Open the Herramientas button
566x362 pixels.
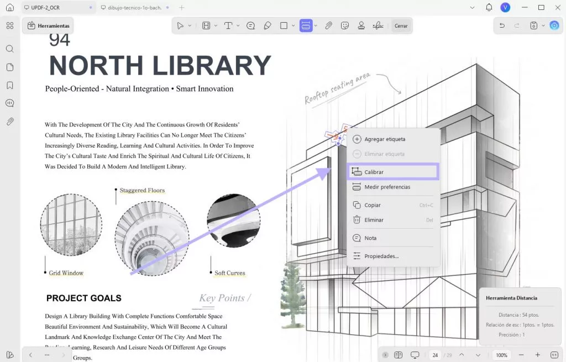pos(48,25)
